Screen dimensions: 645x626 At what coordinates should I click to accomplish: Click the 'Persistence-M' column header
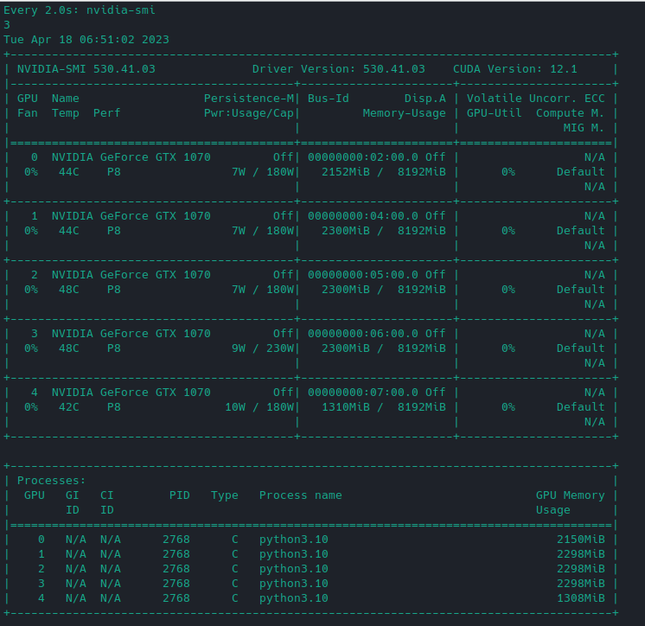point(249,99)
